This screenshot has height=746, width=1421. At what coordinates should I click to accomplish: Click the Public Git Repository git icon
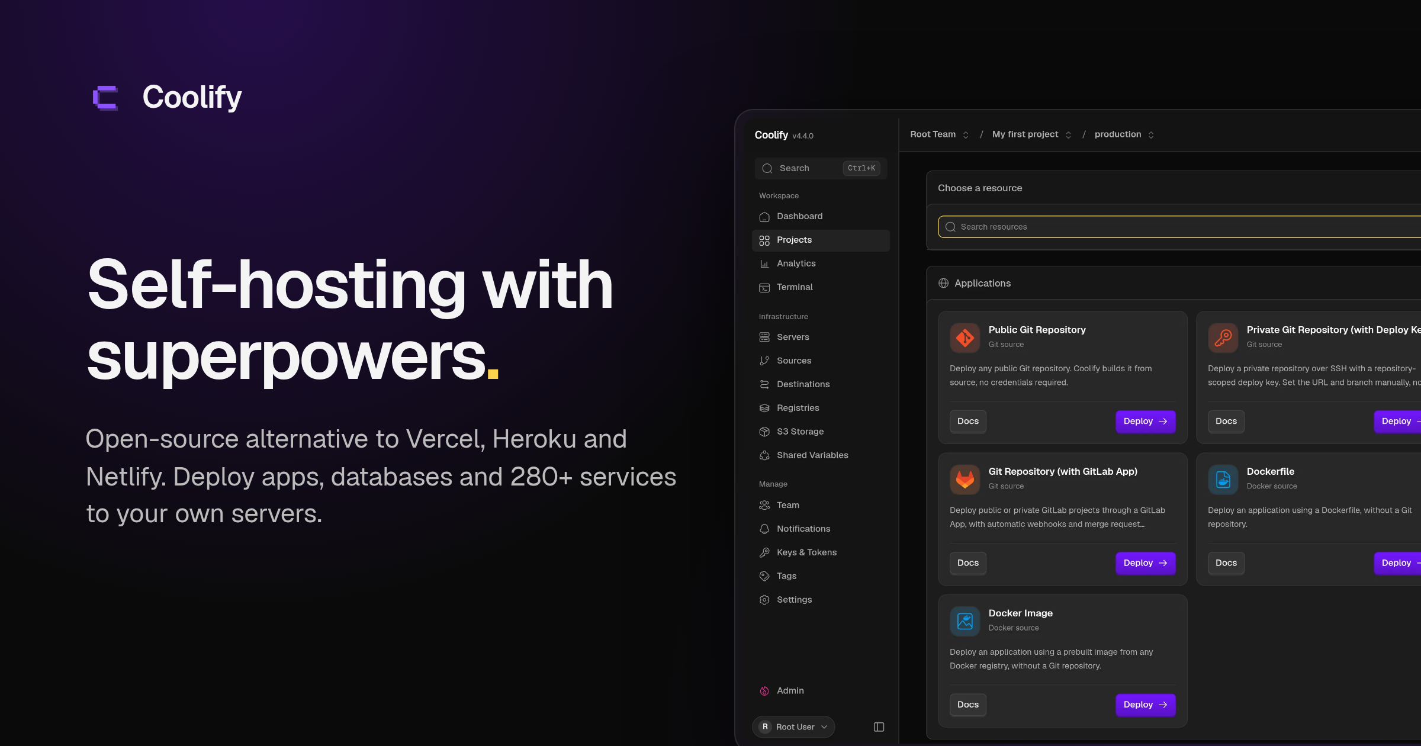click(x=965, y=337)
